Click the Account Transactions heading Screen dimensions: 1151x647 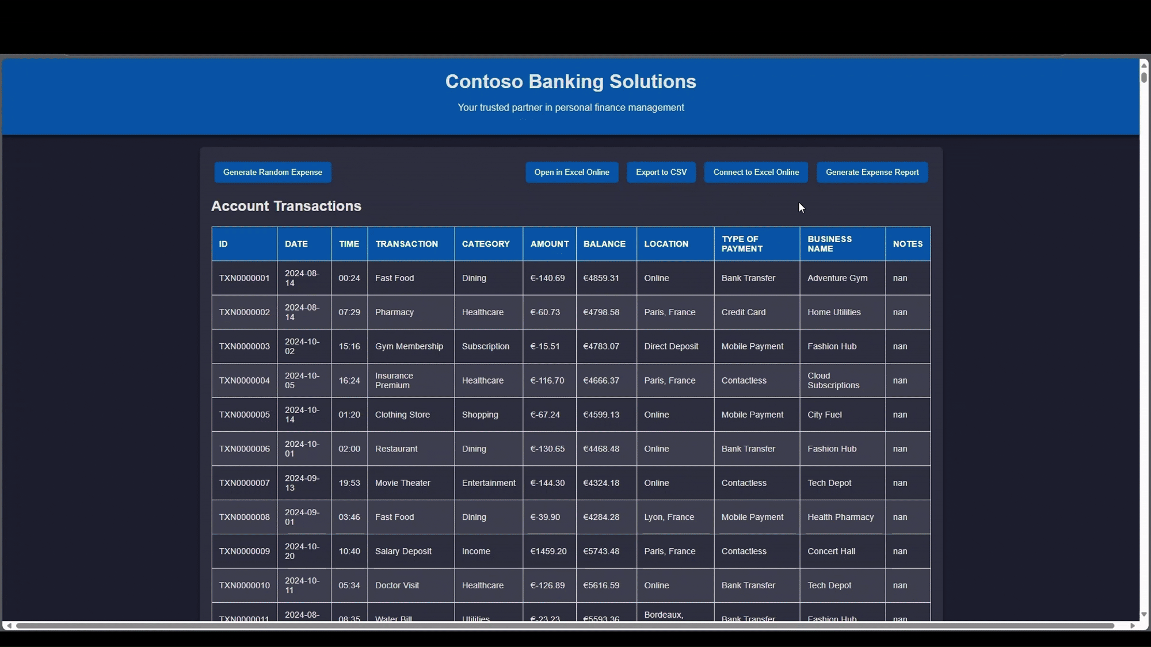(x=286, y=206)
